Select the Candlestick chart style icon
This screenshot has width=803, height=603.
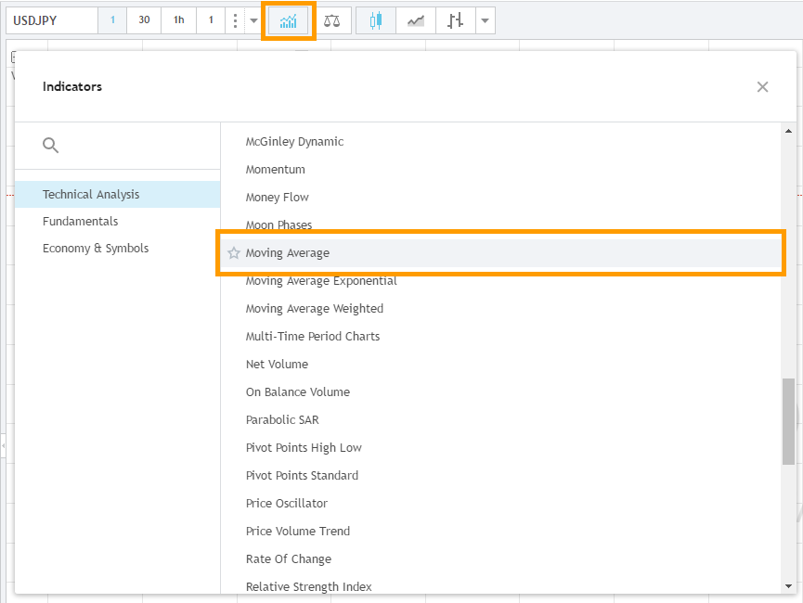376,21
